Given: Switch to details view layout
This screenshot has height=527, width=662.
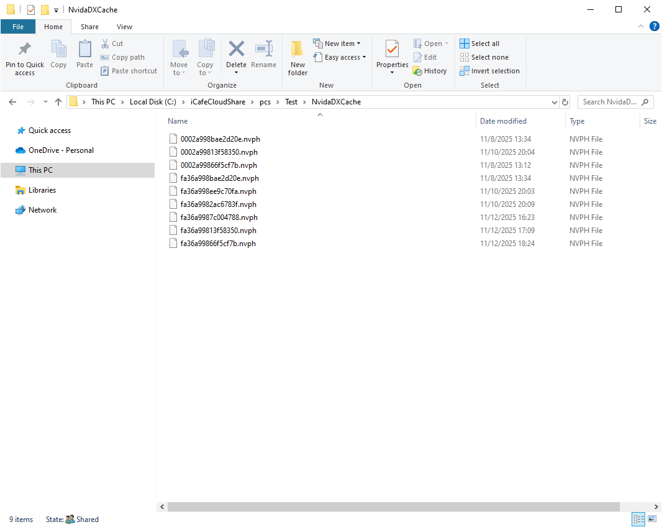Looking at the screenshot, I should (x=638, y=519).
